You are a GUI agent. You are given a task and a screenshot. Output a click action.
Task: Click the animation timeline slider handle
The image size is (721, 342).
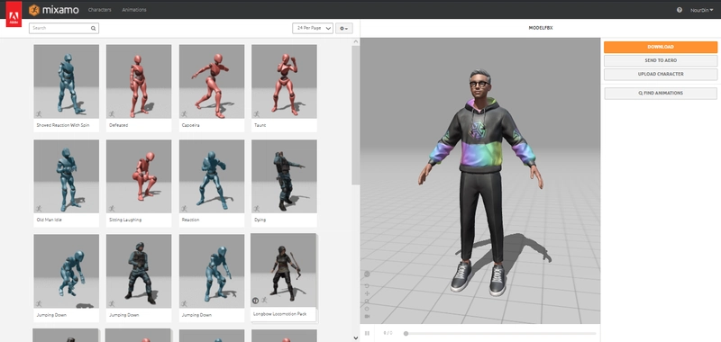pyautogui.click(x=406, y=334)
